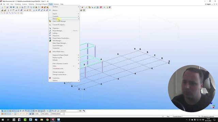Expand the Enter a Numeric Location submenu
Viewport: 218px width, 122px height.
pyautogui.click(x=64, y=64)
